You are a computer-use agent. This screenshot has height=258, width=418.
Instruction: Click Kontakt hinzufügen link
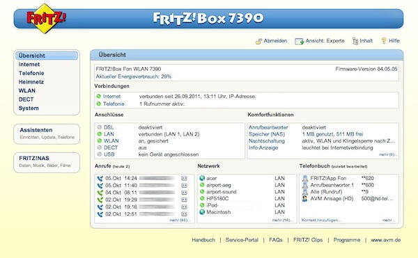pyautogui.click(x=321, y=220)
